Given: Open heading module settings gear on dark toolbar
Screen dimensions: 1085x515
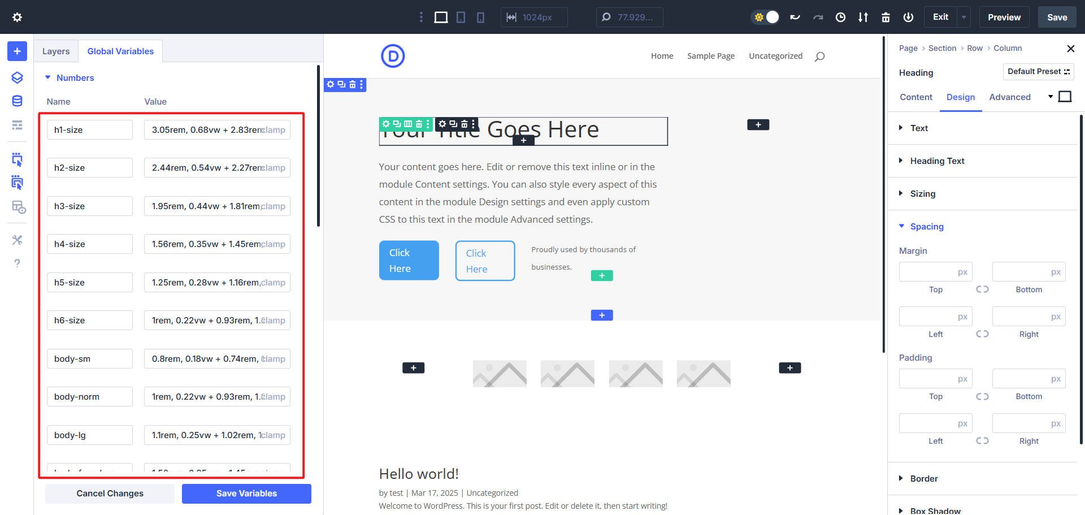Looking at the screenshot, I should [x=442, y=124].
